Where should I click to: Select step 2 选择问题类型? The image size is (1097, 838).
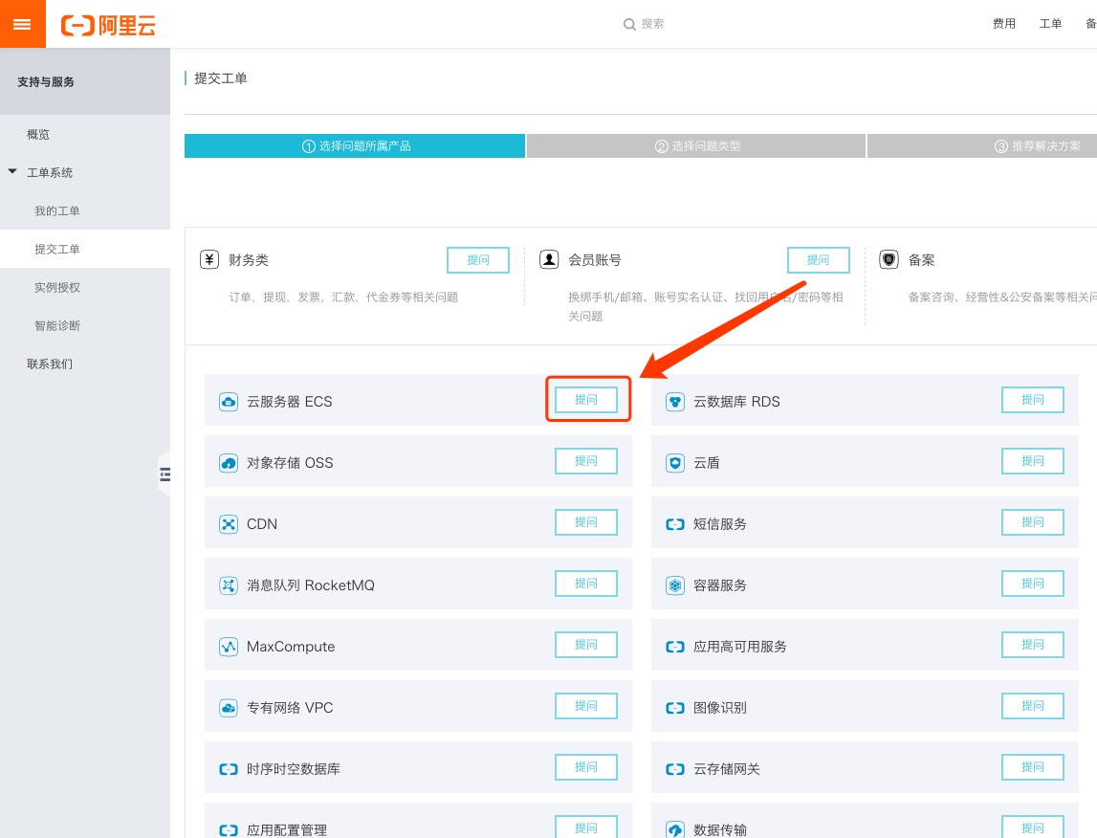tap(696, 146)
